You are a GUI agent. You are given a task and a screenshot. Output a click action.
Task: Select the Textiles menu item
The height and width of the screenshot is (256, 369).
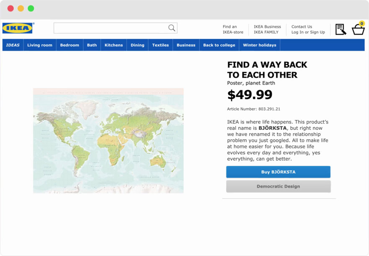(161, 45)
